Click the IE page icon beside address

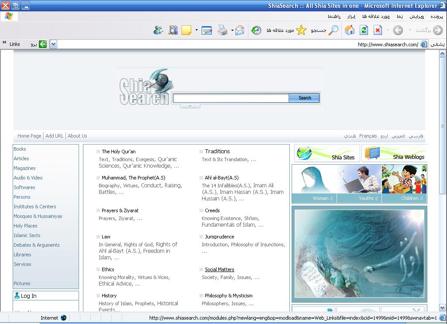[x=424, y=44]
